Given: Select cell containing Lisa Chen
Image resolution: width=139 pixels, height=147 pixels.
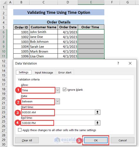Looking at the screenshot, I should click(x=43, y=56).
